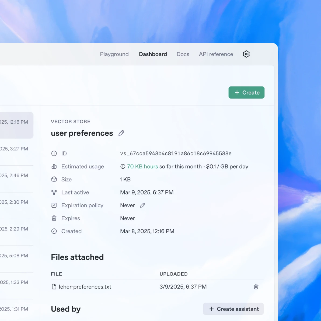The image size is (321, 321).
Task: Click the Created date Mar 8, 2025
Action: 147,231
